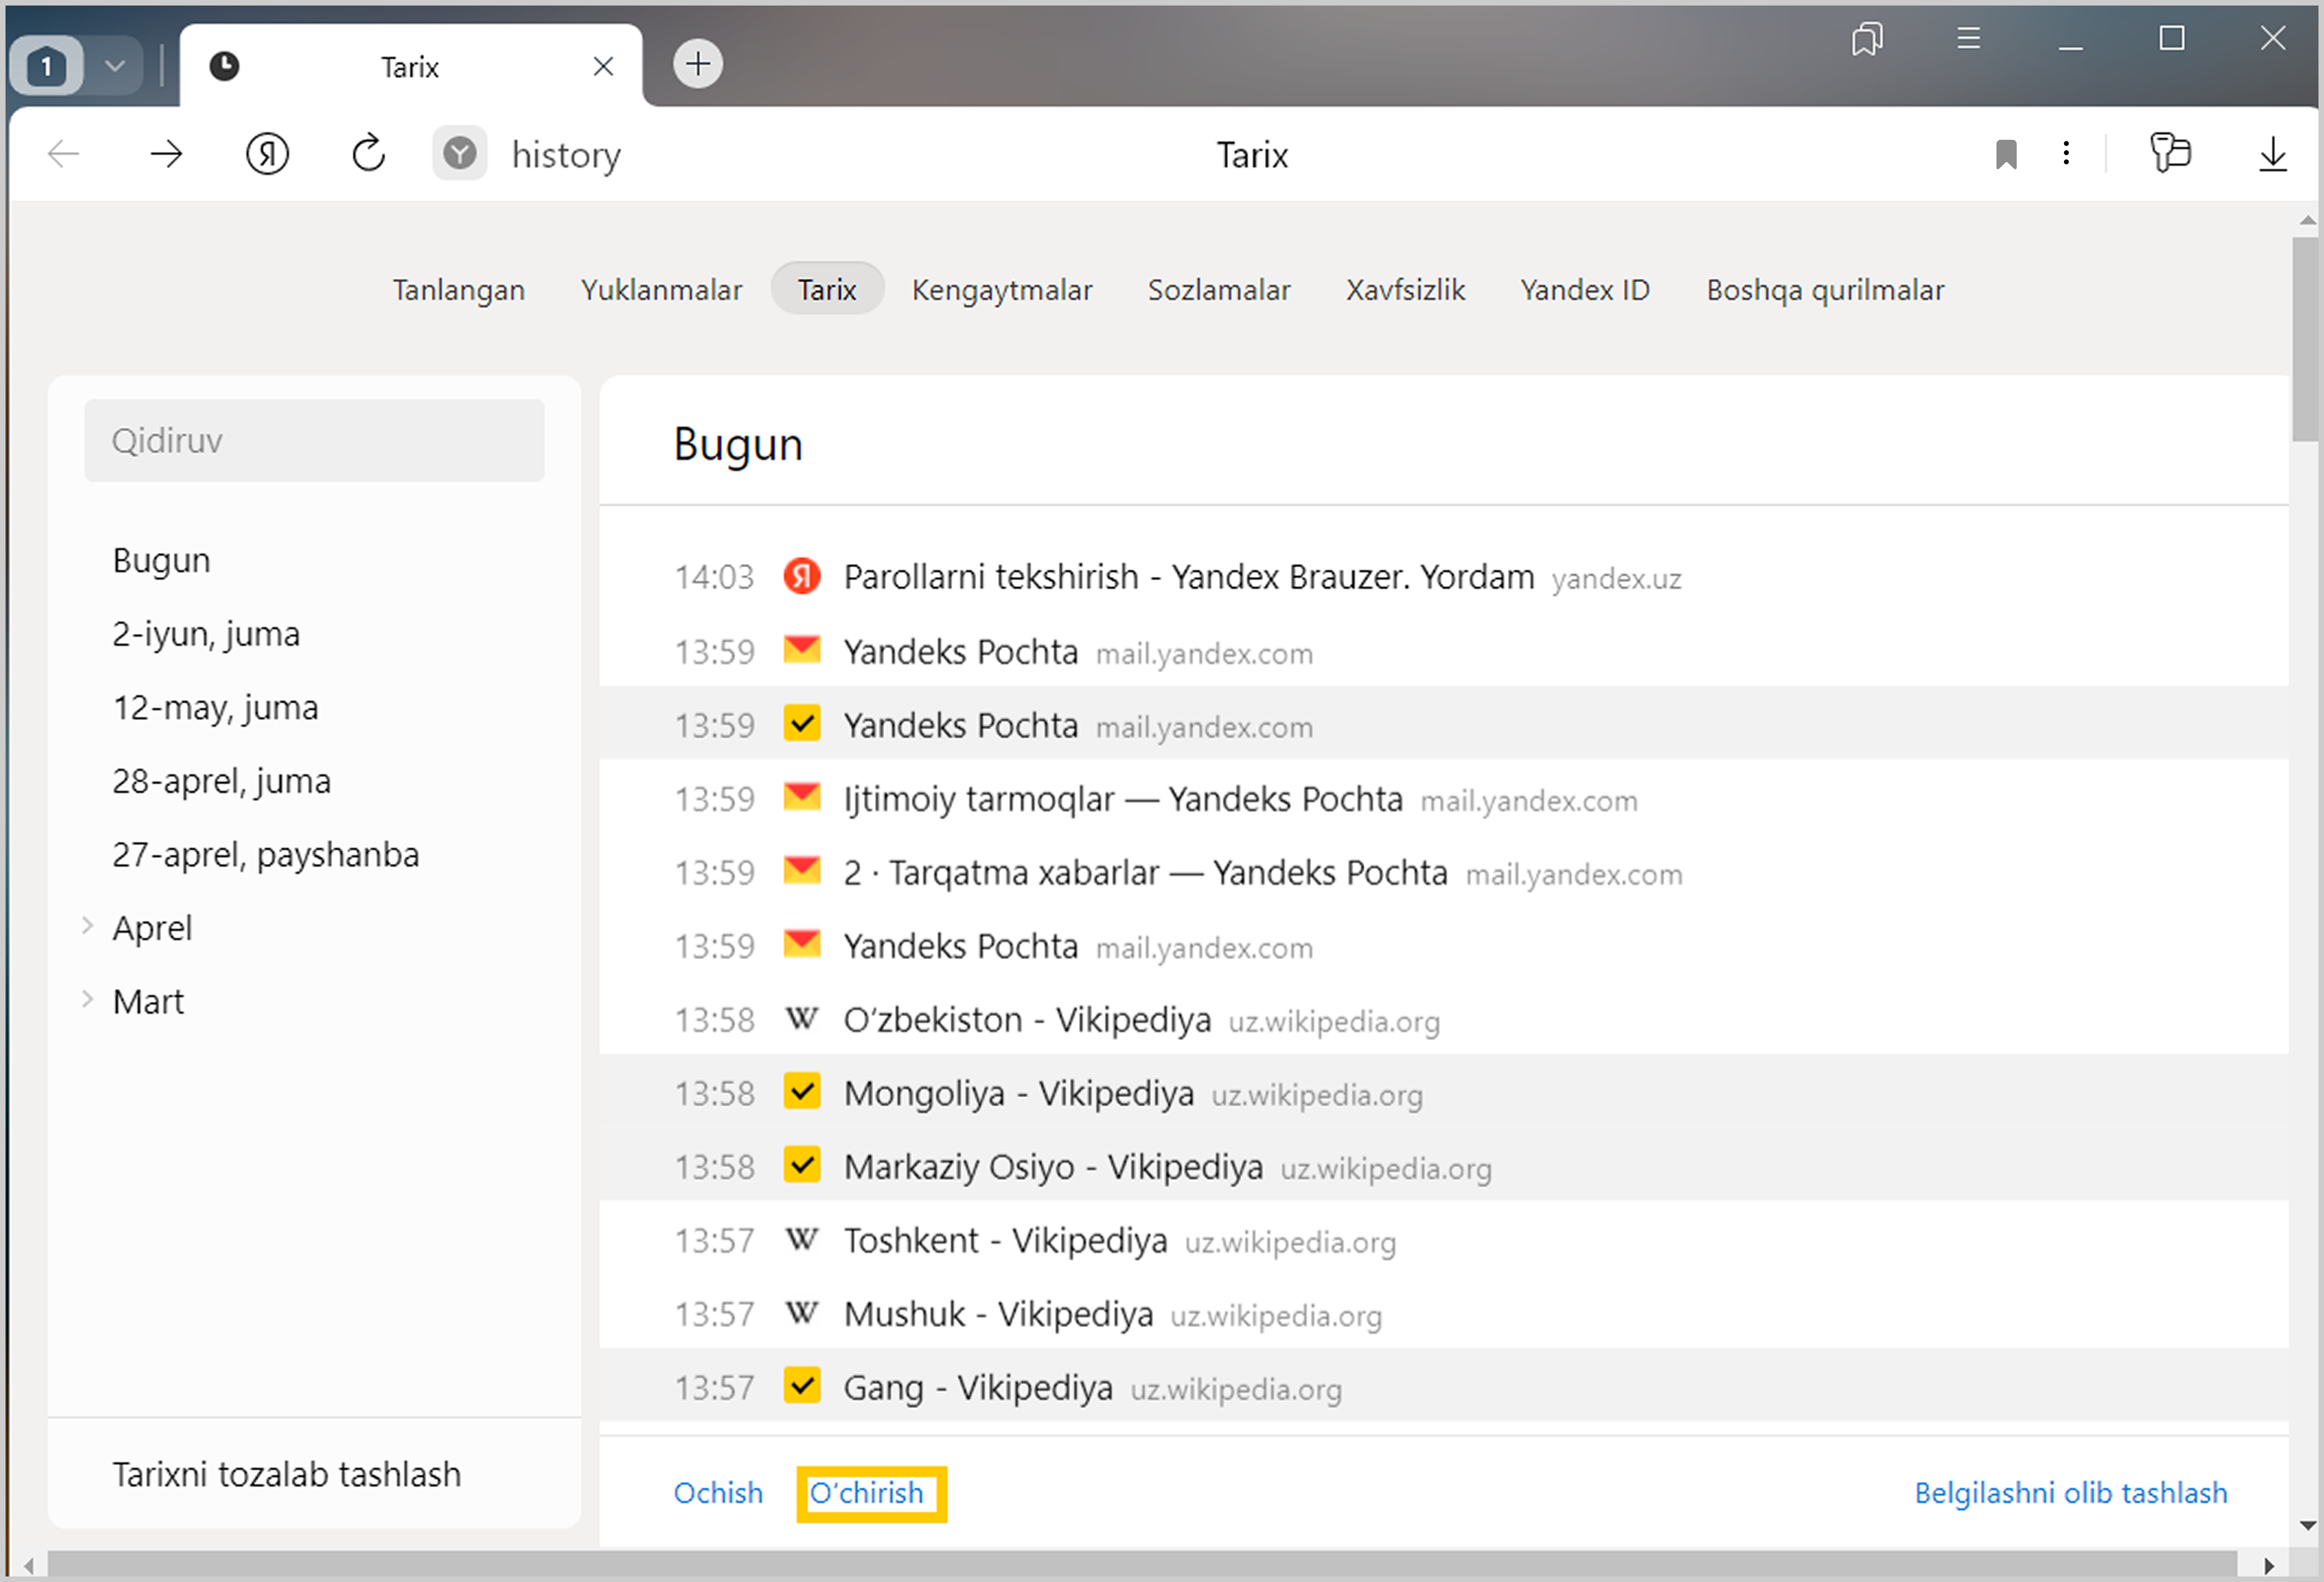2324x1582 pixels.
Task: Click the Yandex home icon in toolbar
Action: point(267,154)
